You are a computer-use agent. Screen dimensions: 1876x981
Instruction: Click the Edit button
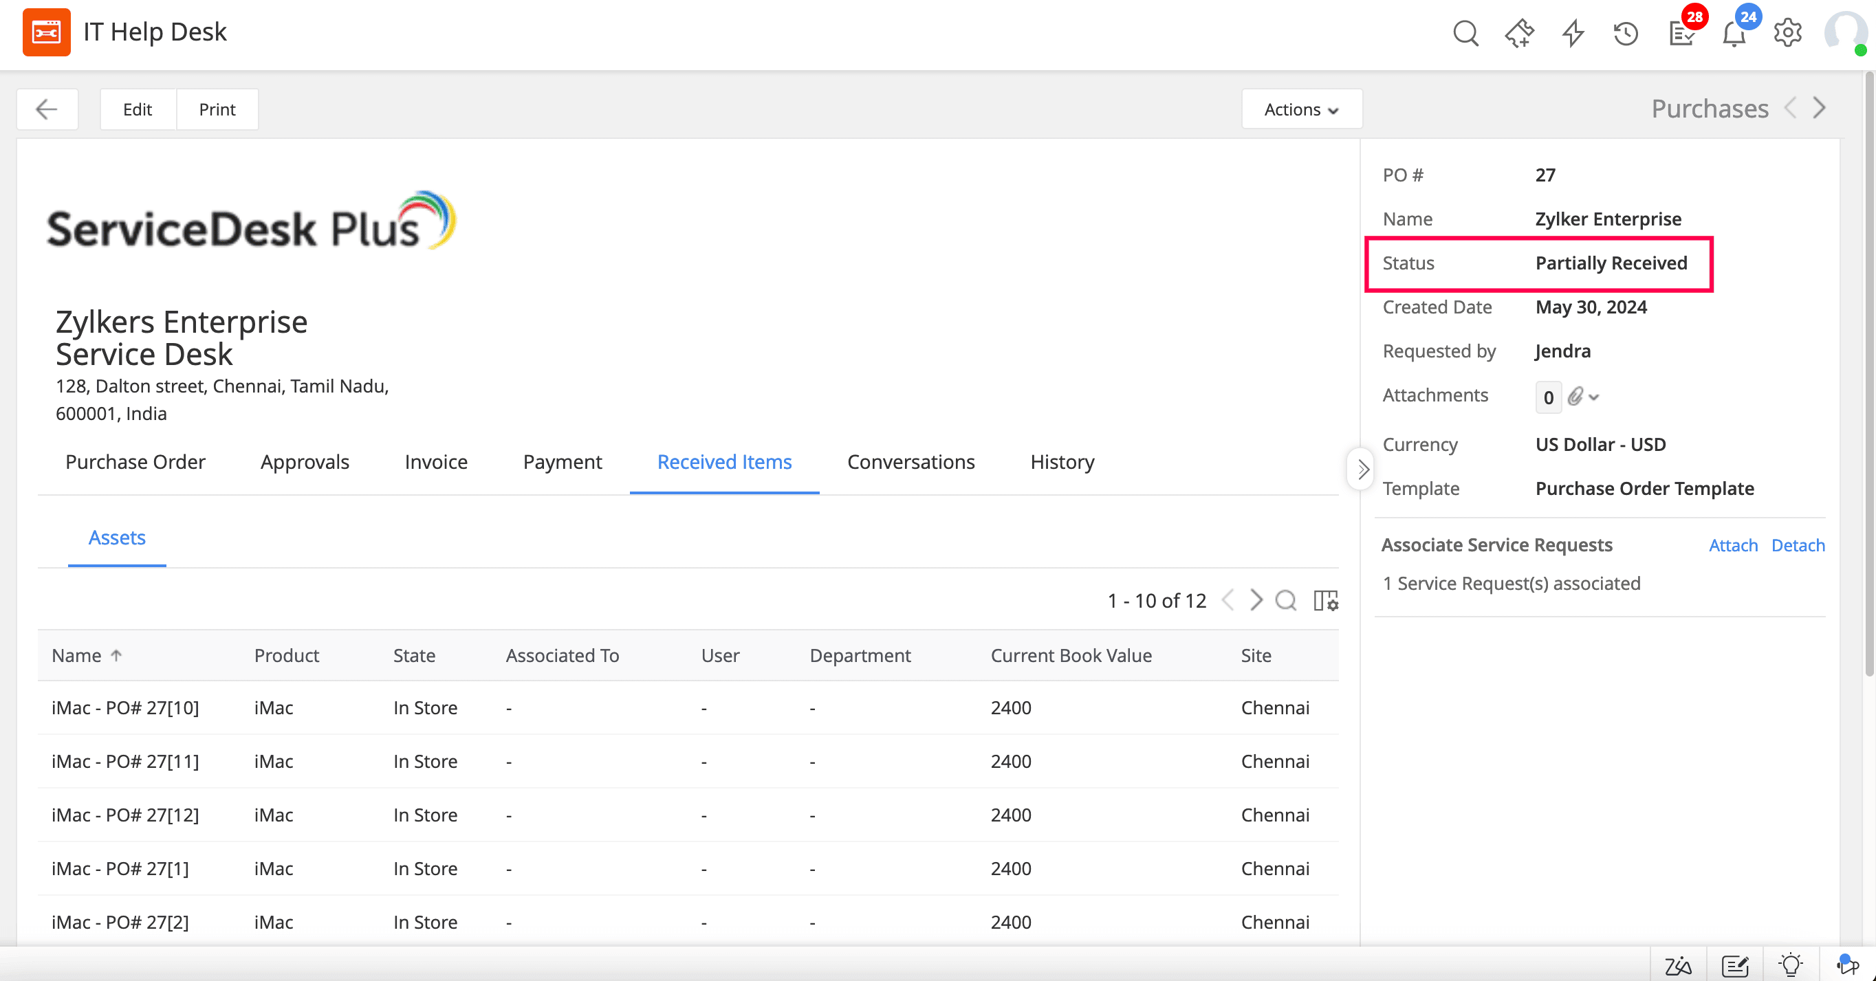tap(138, 109)
